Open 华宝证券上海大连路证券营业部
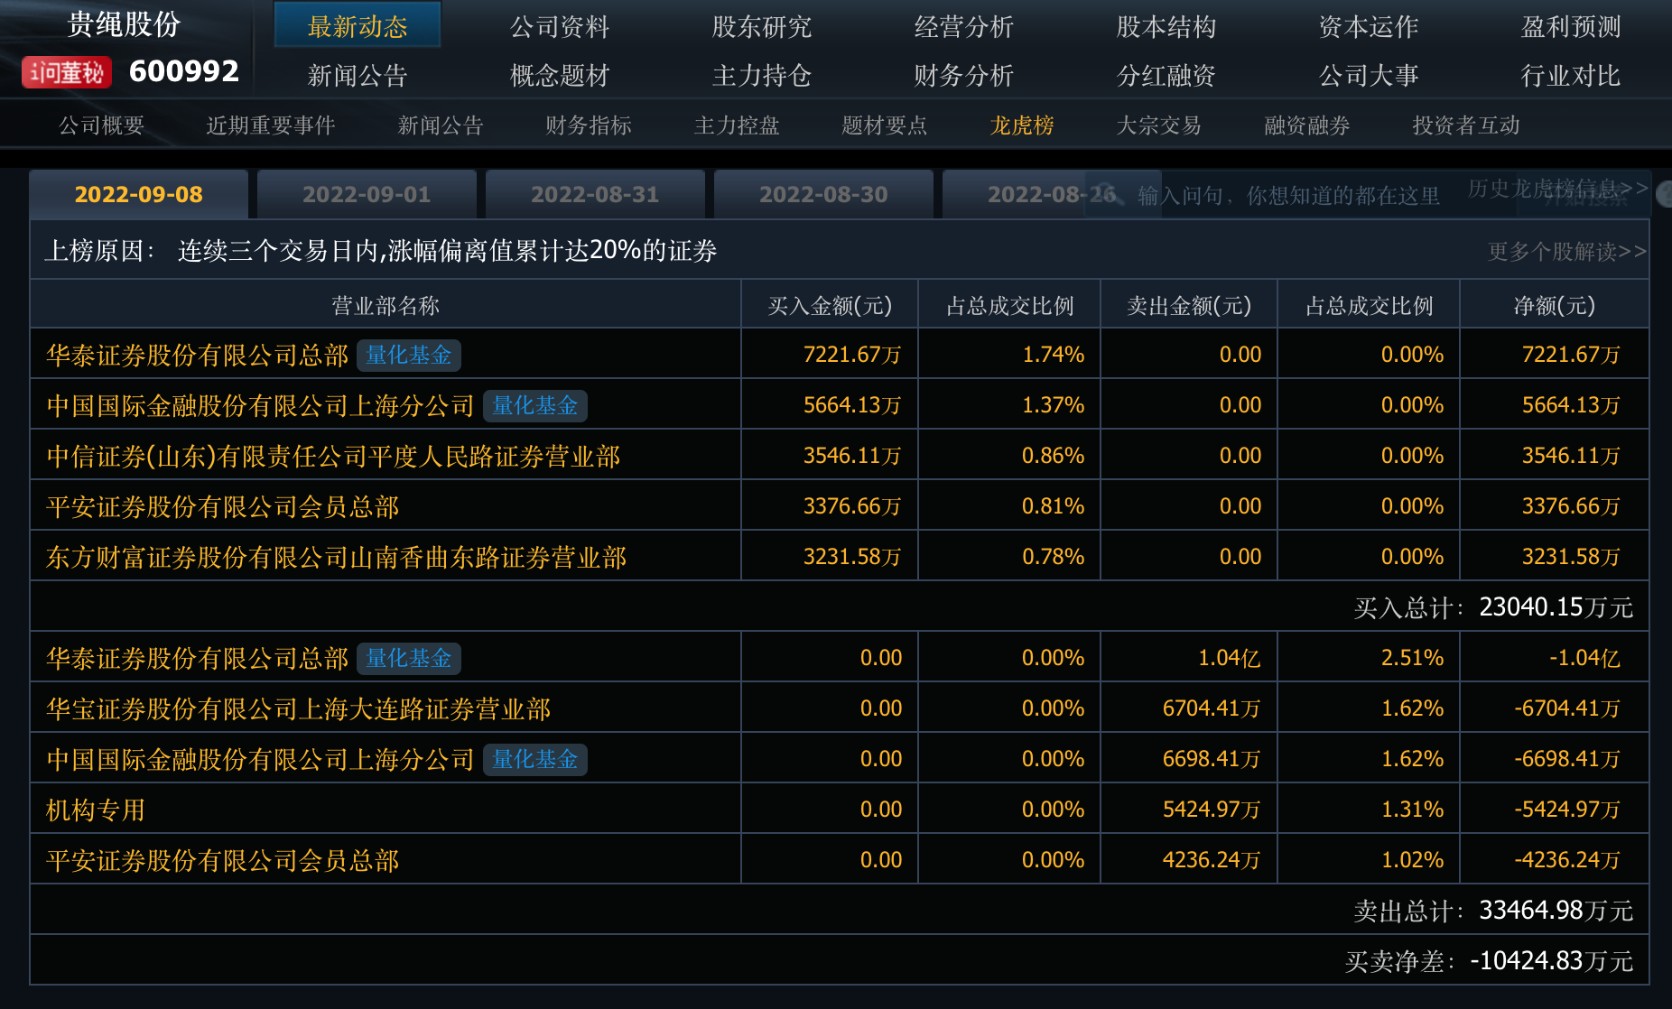The image size is (1672, 1009). (x=298, y=708)
